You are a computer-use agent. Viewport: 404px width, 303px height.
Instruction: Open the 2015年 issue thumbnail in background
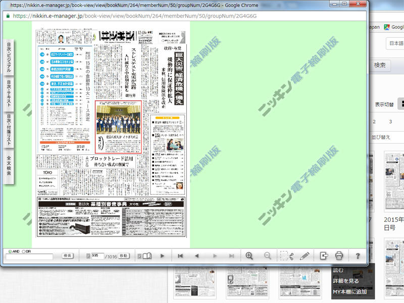click(394, 181)
